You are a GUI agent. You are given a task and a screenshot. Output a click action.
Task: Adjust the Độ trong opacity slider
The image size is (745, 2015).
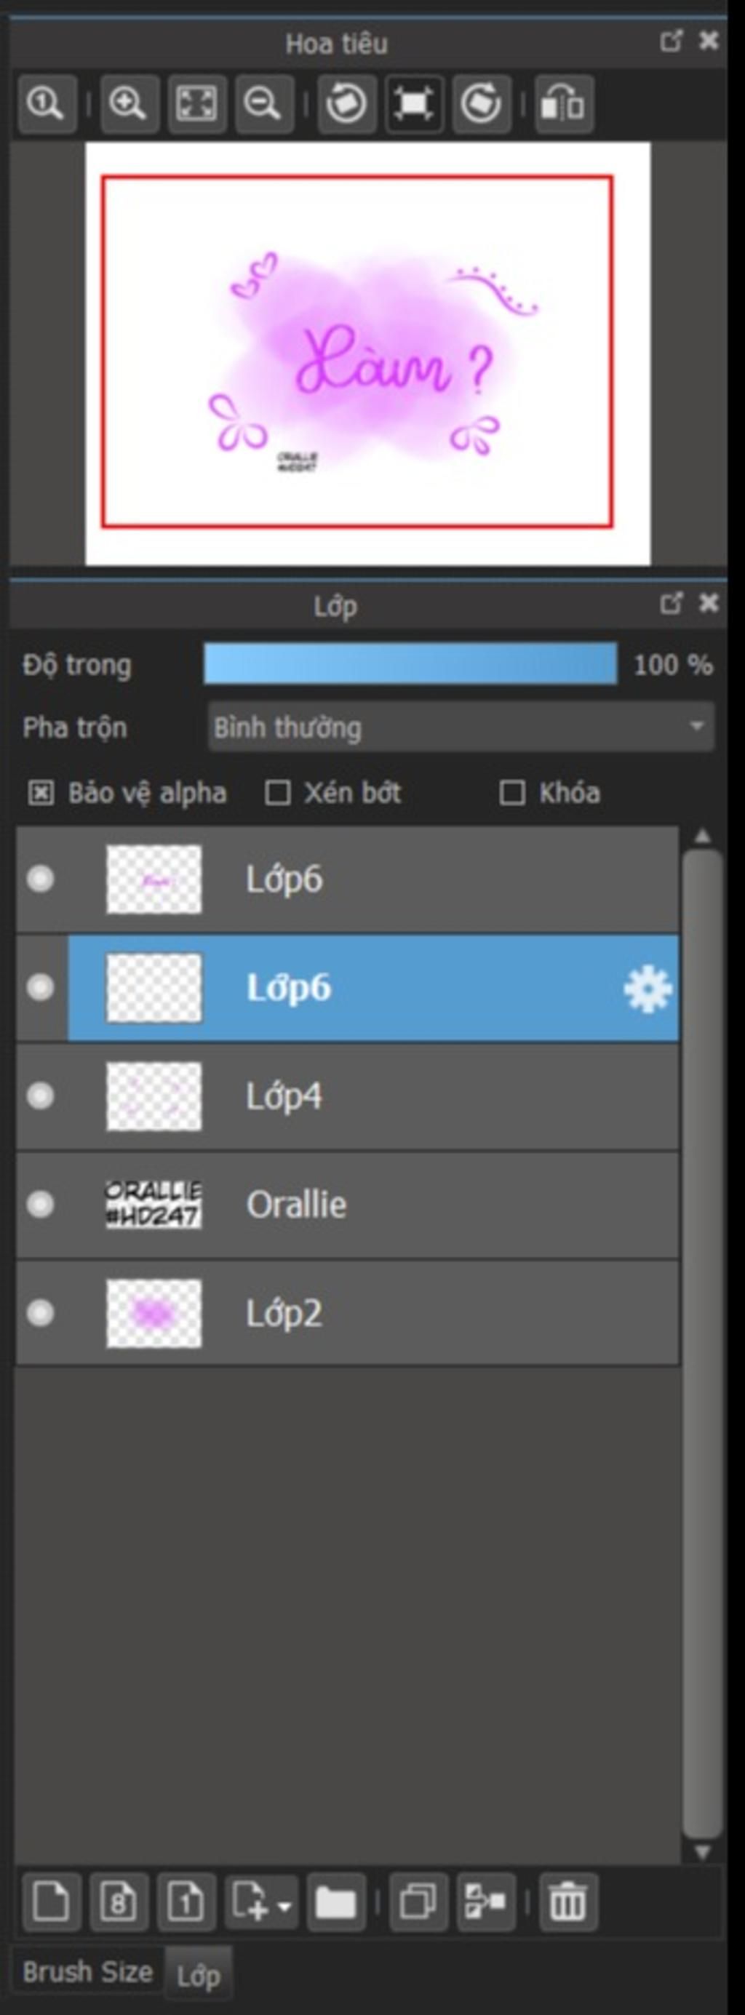410,665
